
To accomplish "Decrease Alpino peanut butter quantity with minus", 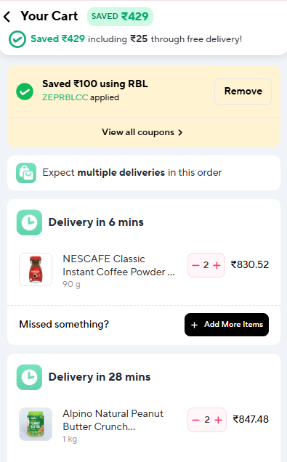I will click(196, 420).
